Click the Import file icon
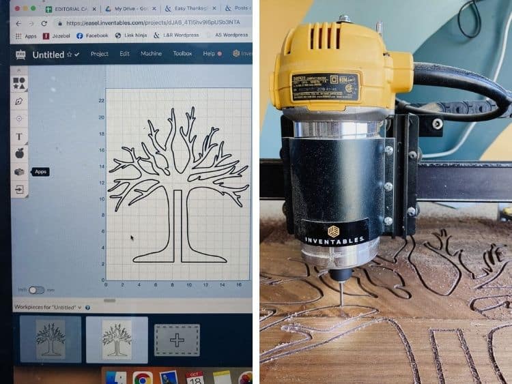Image resolution: width=512 pixels, height=384 pixels. (x=19, y=189)
